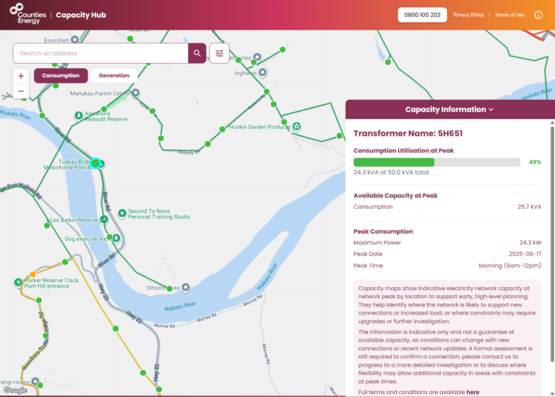Switch to Generation view

tap(114, 76)
